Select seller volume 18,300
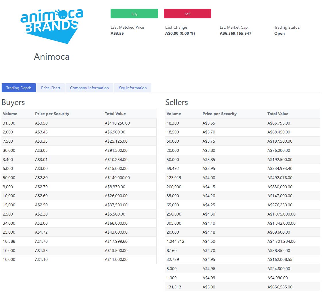322x293 pixels. click(x=173, y=123)
